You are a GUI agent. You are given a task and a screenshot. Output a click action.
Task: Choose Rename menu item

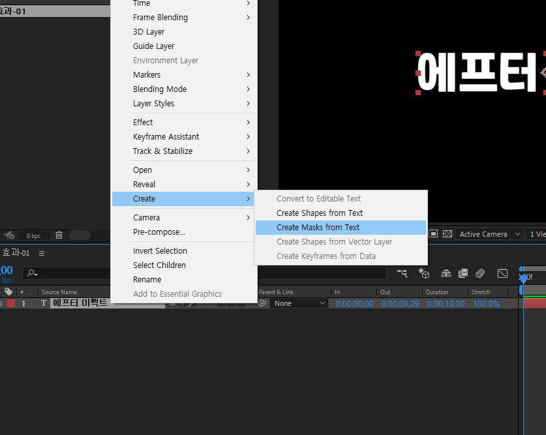tap(185, 279)
